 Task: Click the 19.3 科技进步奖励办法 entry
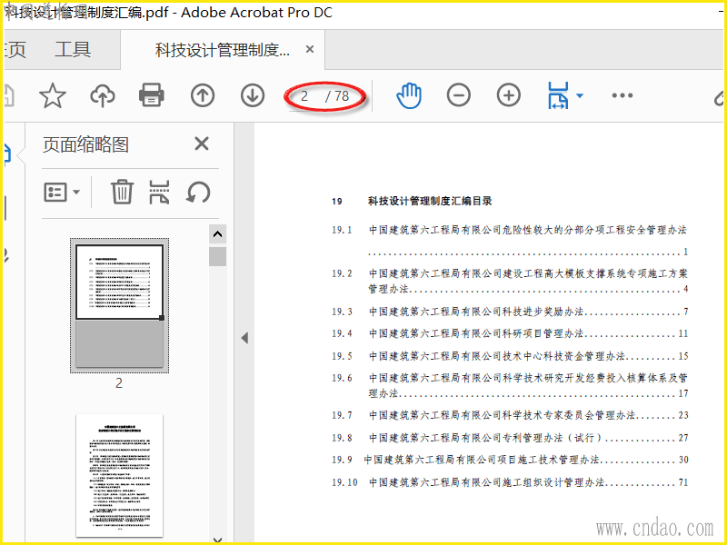click(509, 312)
